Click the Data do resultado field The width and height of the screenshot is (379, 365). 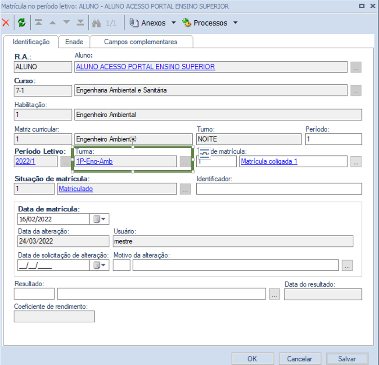click(x=323, y=294)
